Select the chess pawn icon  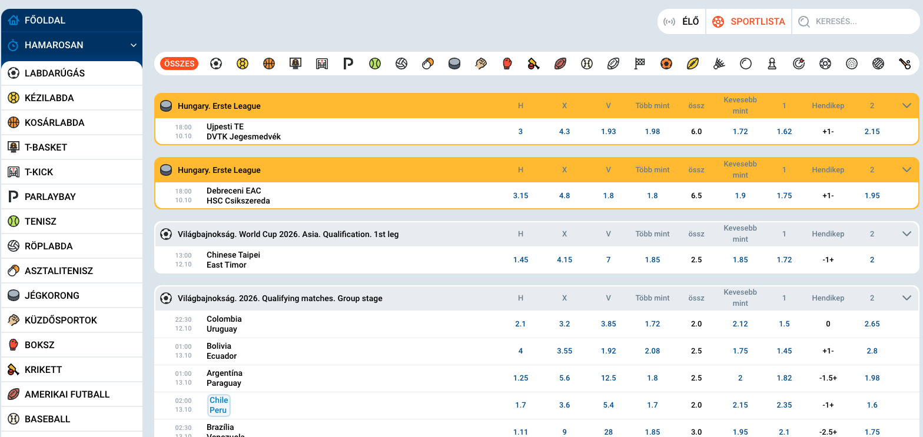tap(772, 64)
